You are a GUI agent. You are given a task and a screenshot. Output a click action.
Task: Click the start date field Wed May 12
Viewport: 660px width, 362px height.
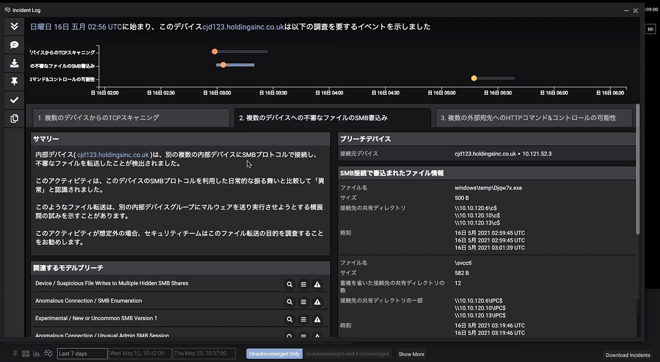(x=140, y=354)
